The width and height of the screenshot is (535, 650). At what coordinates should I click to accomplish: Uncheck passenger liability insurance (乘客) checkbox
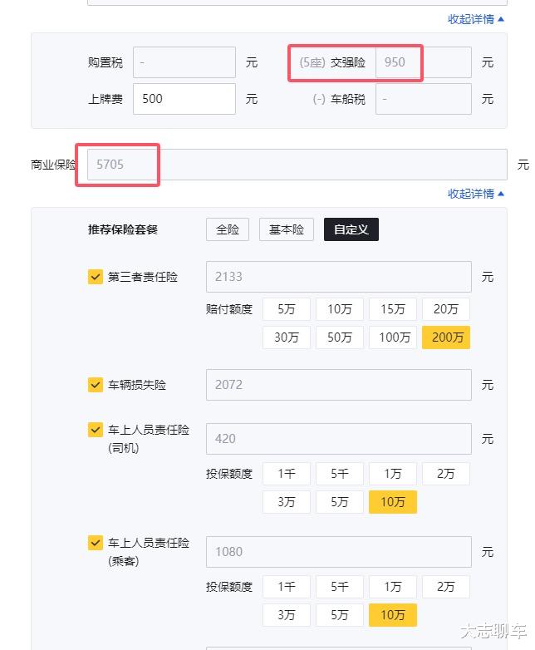[x=96, y=543]
